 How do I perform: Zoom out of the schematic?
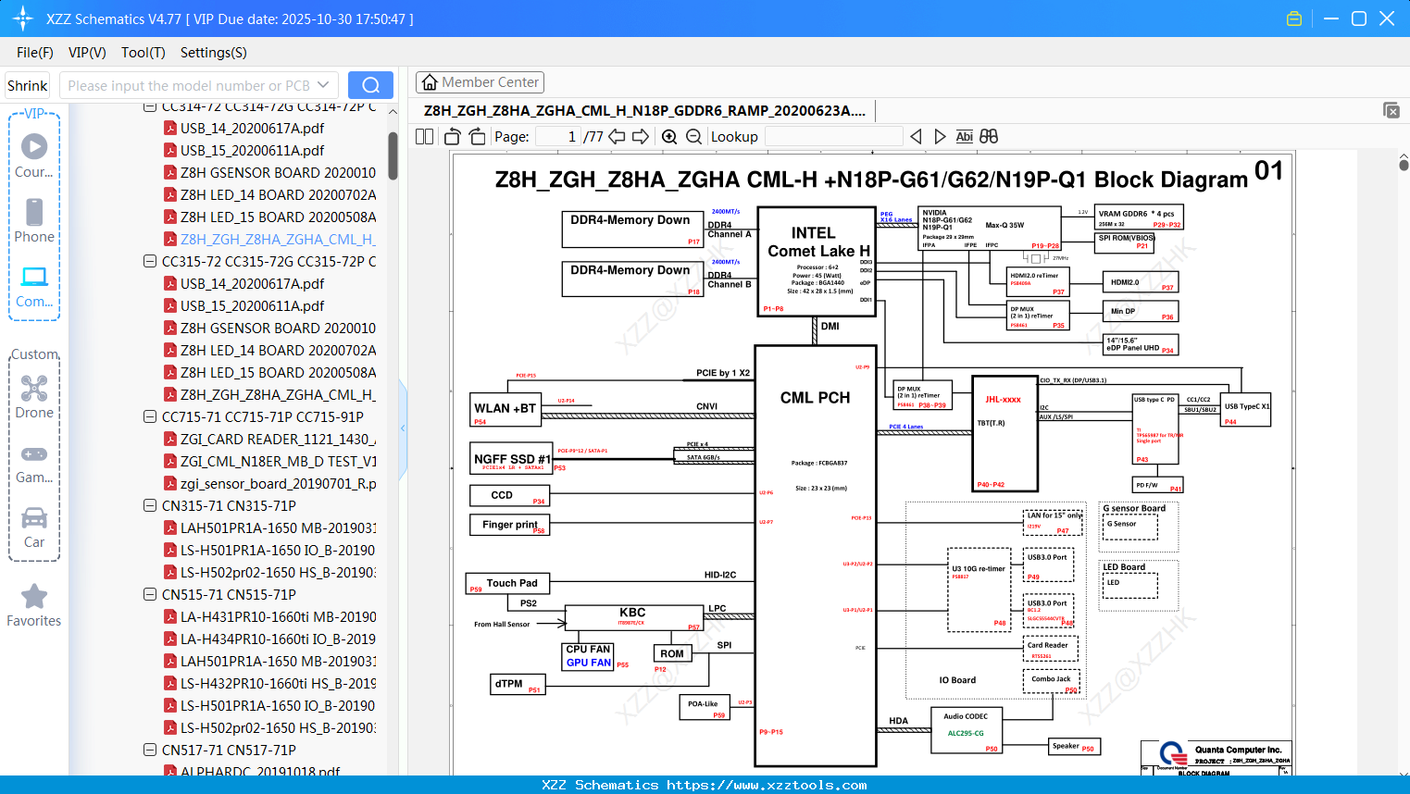pyautogui.click(x=694, y=137)
